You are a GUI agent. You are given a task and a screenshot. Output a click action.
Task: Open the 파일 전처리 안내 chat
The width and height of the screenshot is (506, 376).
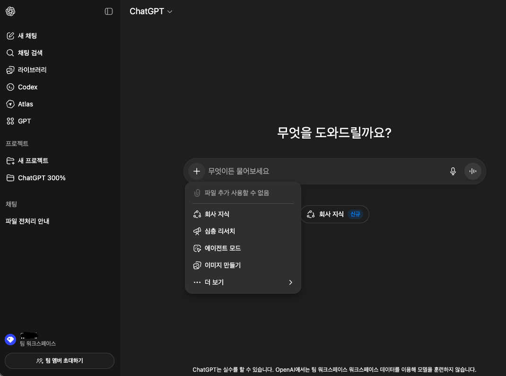pyautogui.click(x=27, y=221)
